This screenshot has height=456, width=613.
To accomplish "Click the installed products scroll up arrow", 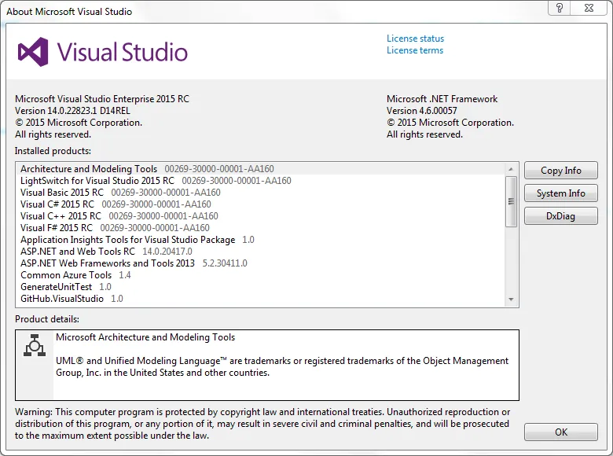I will tap(511, 169).
